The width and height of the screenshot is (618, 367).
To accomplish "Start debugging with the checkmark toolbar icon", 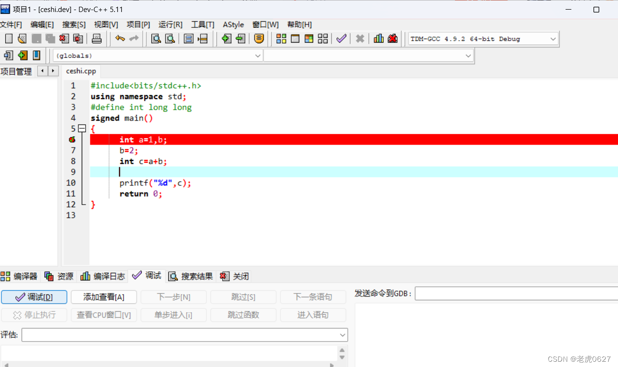I will pyautogui.click(x=341, y=39).
